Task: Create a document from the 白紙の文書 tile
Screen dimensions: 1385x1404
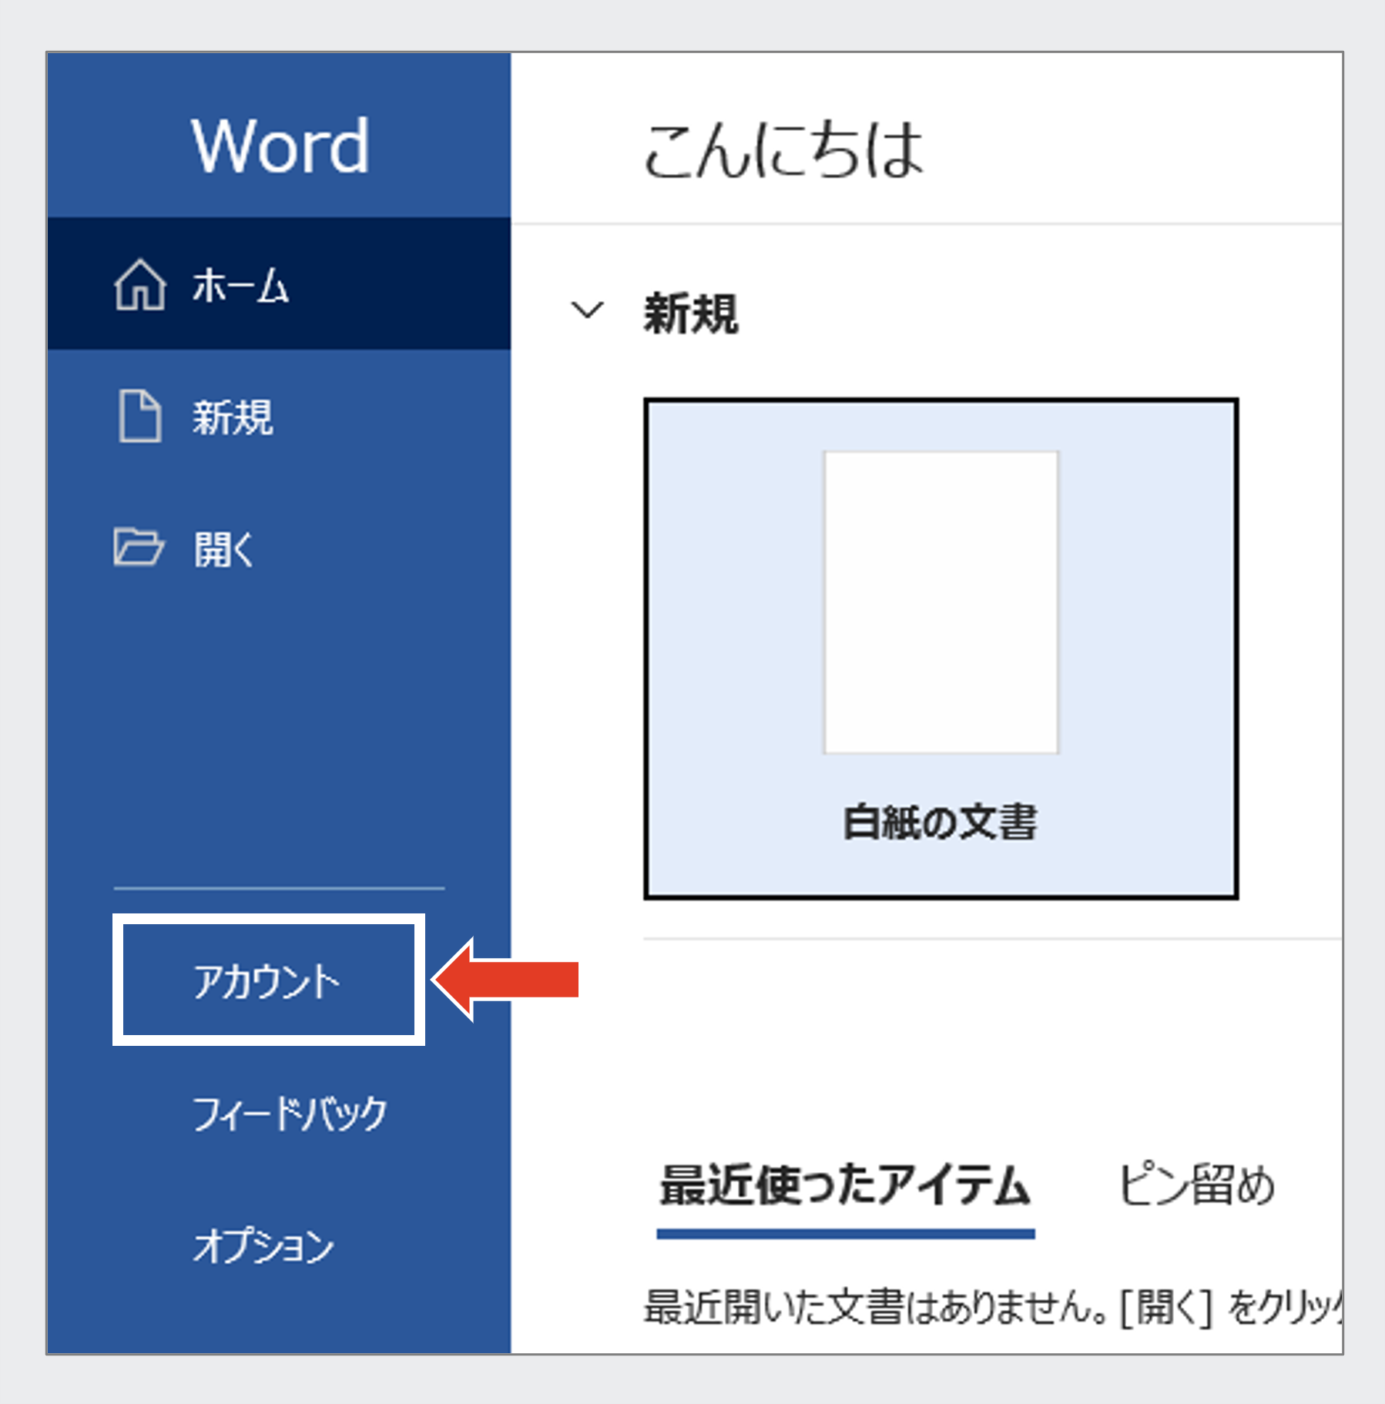Action: [x=941, y=648]
